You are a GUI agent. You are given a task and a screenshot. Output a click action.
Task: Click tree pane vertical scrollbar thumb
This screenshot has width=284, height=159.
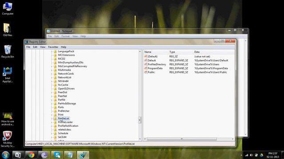coord(140,120)
